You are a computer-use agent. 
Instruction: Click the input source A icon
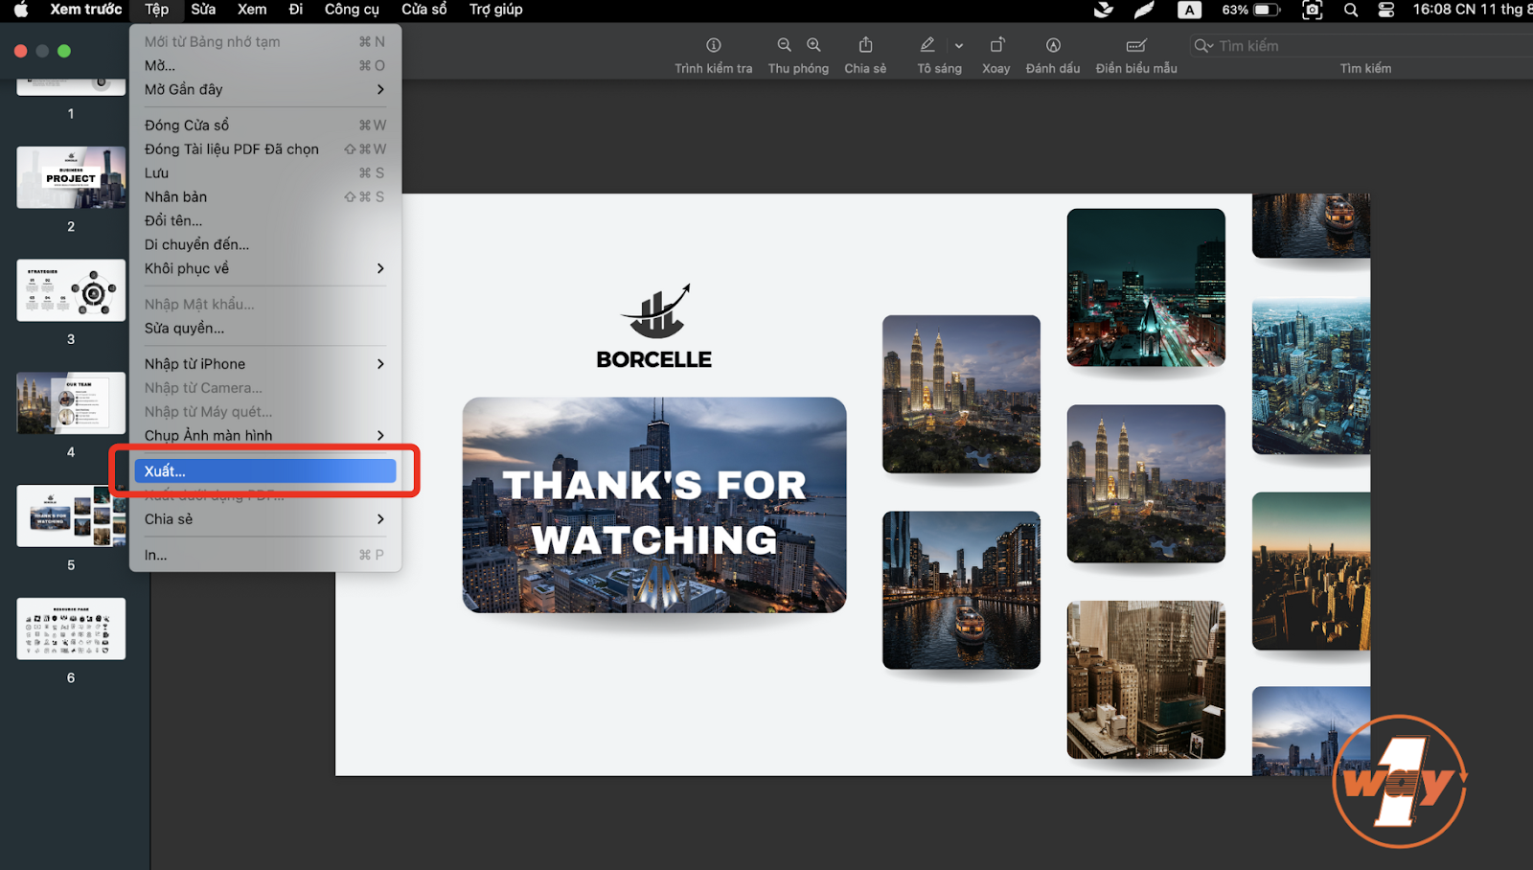point(1189,10)
